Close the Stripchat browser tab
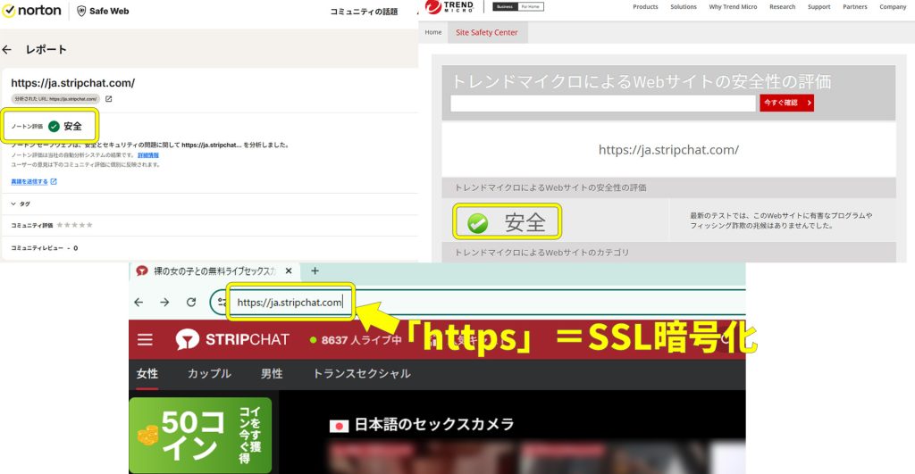 point(289,271)
